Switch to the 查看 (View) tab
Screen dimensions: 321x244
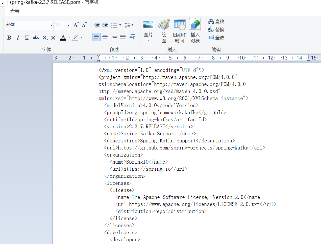point(15,11)
